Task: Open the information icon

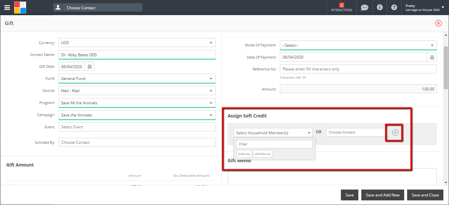Action: coord(380,7)
